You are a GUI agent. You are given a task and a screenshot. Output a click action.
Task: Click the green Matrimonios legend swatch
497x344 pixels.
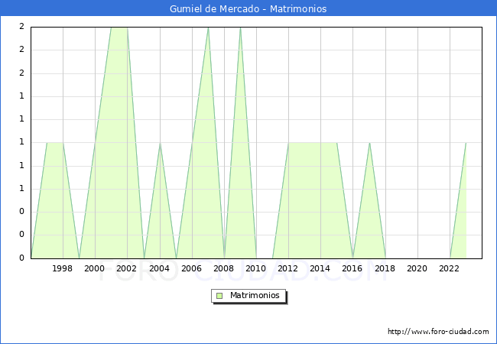pyautogui.click(x=219, y=296)
